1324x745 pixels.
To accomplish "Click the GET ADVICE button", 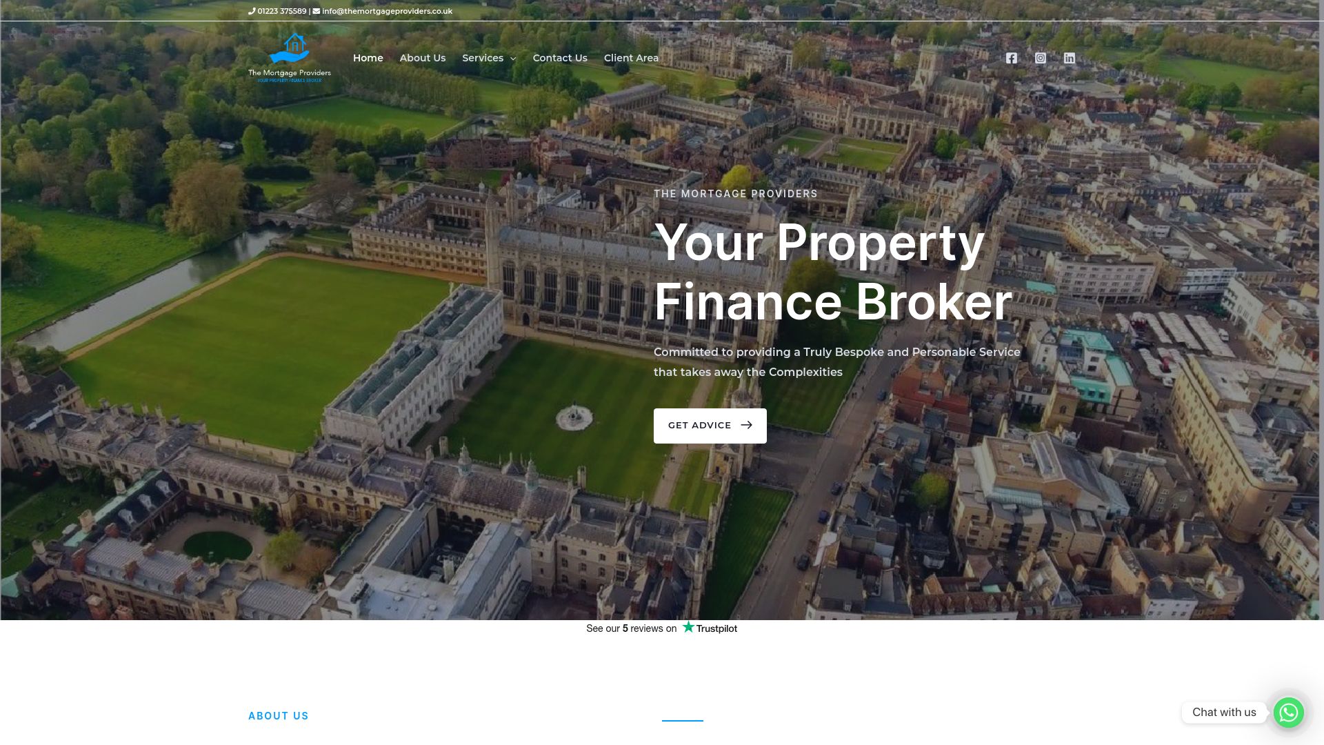I will tap(710, 426).
